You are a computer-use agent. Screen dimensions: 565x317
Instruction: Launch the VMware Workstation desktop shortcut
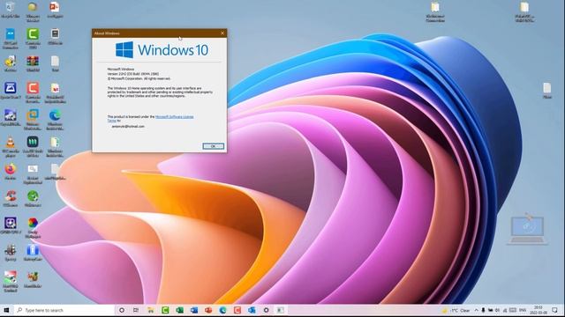click(33, 120)
